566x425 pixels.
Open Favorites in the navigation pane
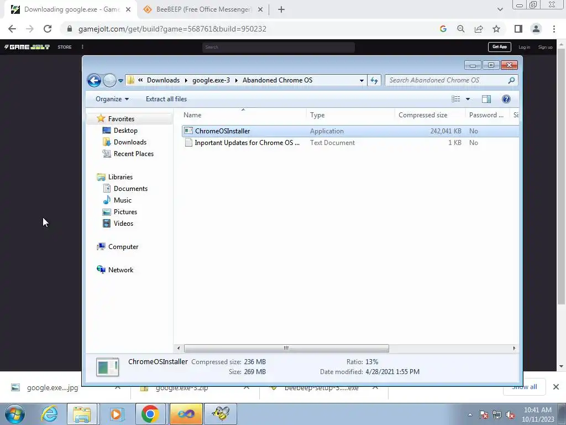[121, 119]
